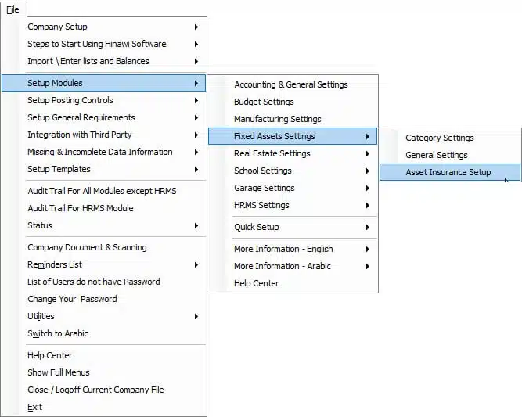Expand Real Estate Settings submenu arrow
Screen dimensions: 522x417
(368, 154)
